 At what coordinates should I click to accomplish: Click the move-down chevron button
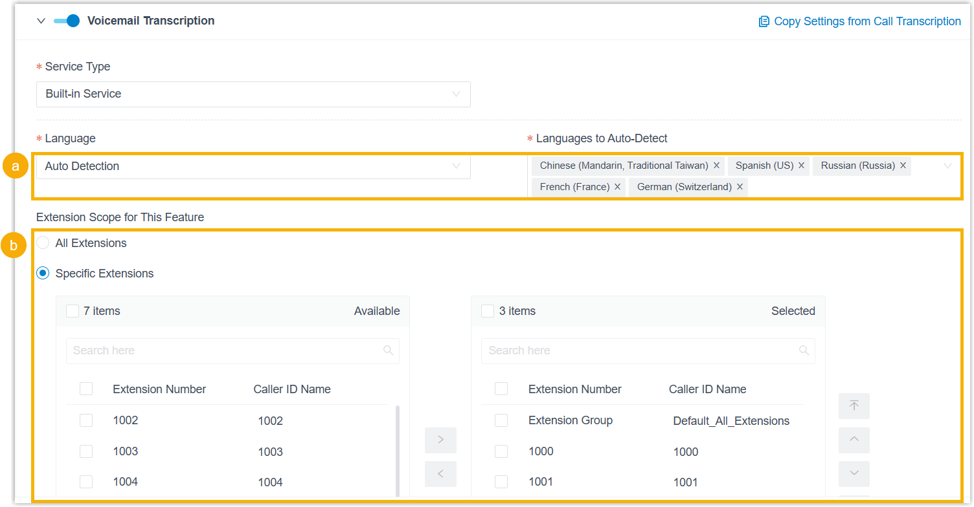tap(854, 474)
